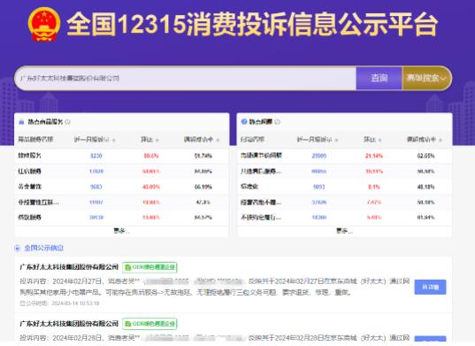Viewport: 475px width, 346px height.
Task: Sort left table by monthly complaints
Action: pyautogui.click(x=95, y=139)
